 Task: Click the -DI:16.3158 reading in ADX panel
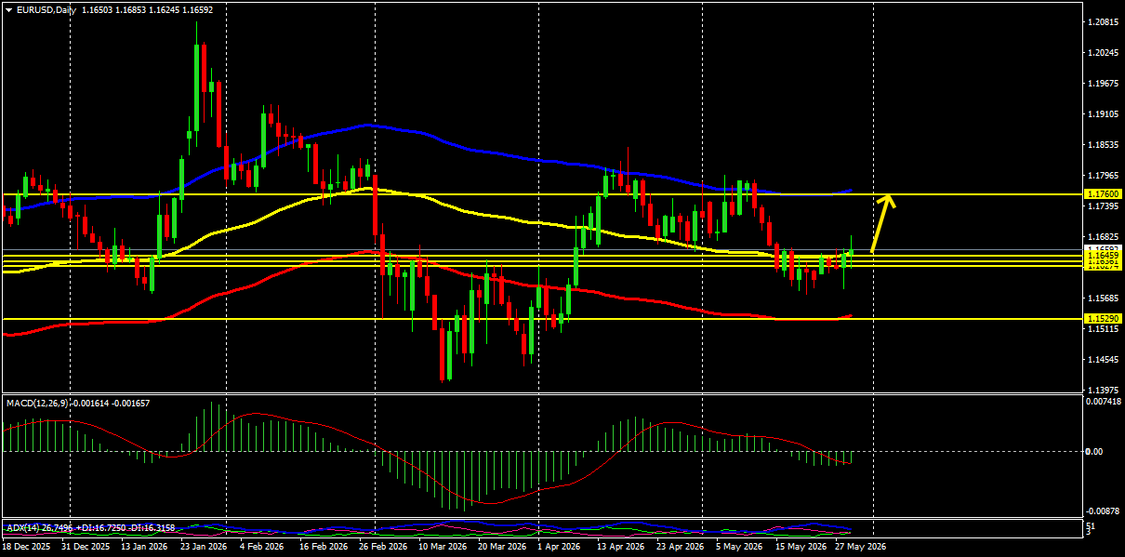pyautogui.click(x=150, y=528)
